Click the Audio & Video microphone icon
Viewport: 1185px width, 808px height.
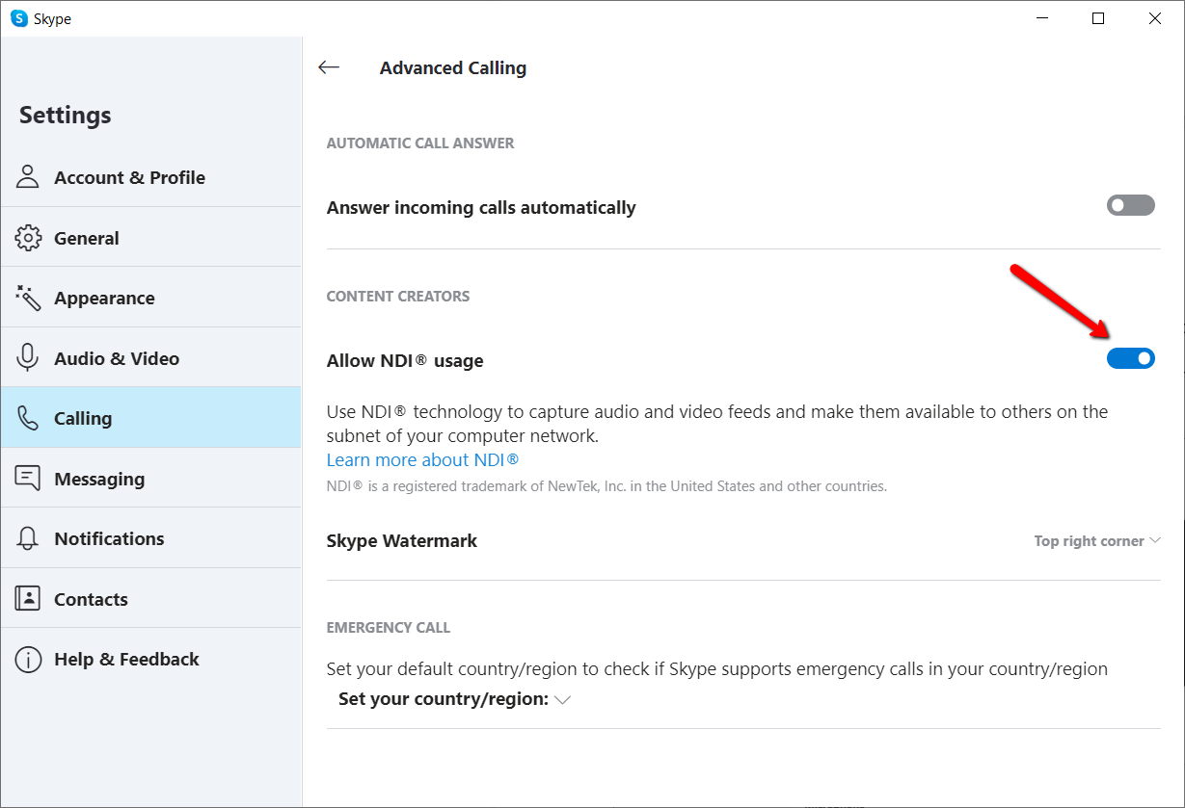click(x=28, y=358)
